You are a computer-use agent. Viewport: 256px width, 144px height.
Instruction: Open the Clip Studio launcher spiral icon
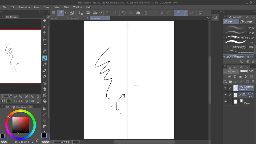coord(72,13)
